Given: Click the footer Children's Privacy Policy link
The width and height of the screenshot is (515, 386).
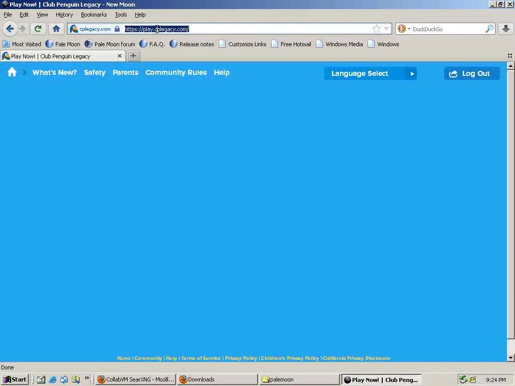Looking at the screenshot, I should (x=290, y=358).
